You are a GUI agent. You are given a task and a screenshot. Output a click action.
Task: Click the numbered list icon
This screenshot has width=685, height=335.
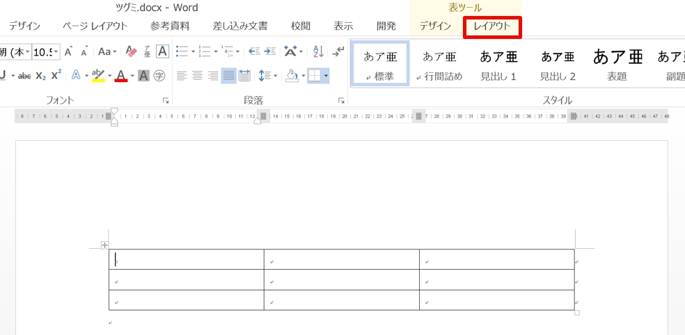[205, 51]
